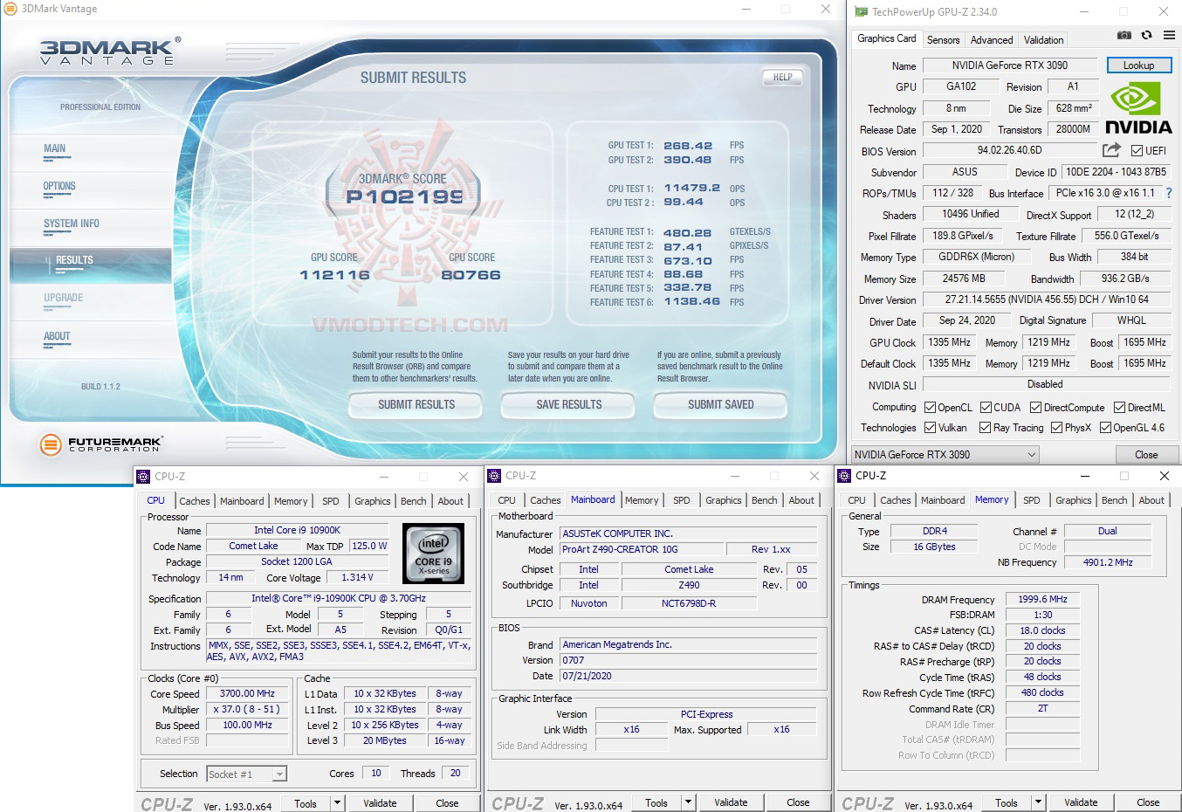1182x812 pixels.
Task: Click the SAVE RESULTS button
Action: point(568,405)
